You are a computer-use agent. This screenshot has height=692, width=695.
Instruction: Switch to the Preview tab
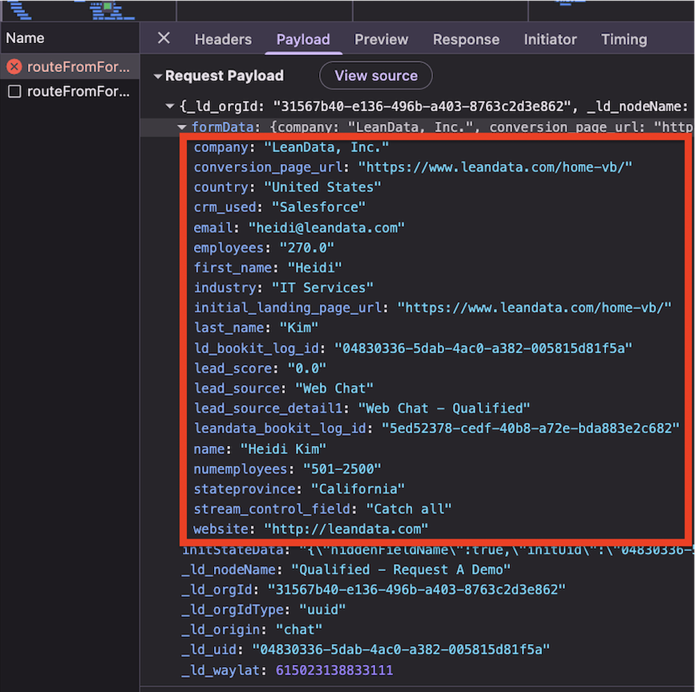381,40
